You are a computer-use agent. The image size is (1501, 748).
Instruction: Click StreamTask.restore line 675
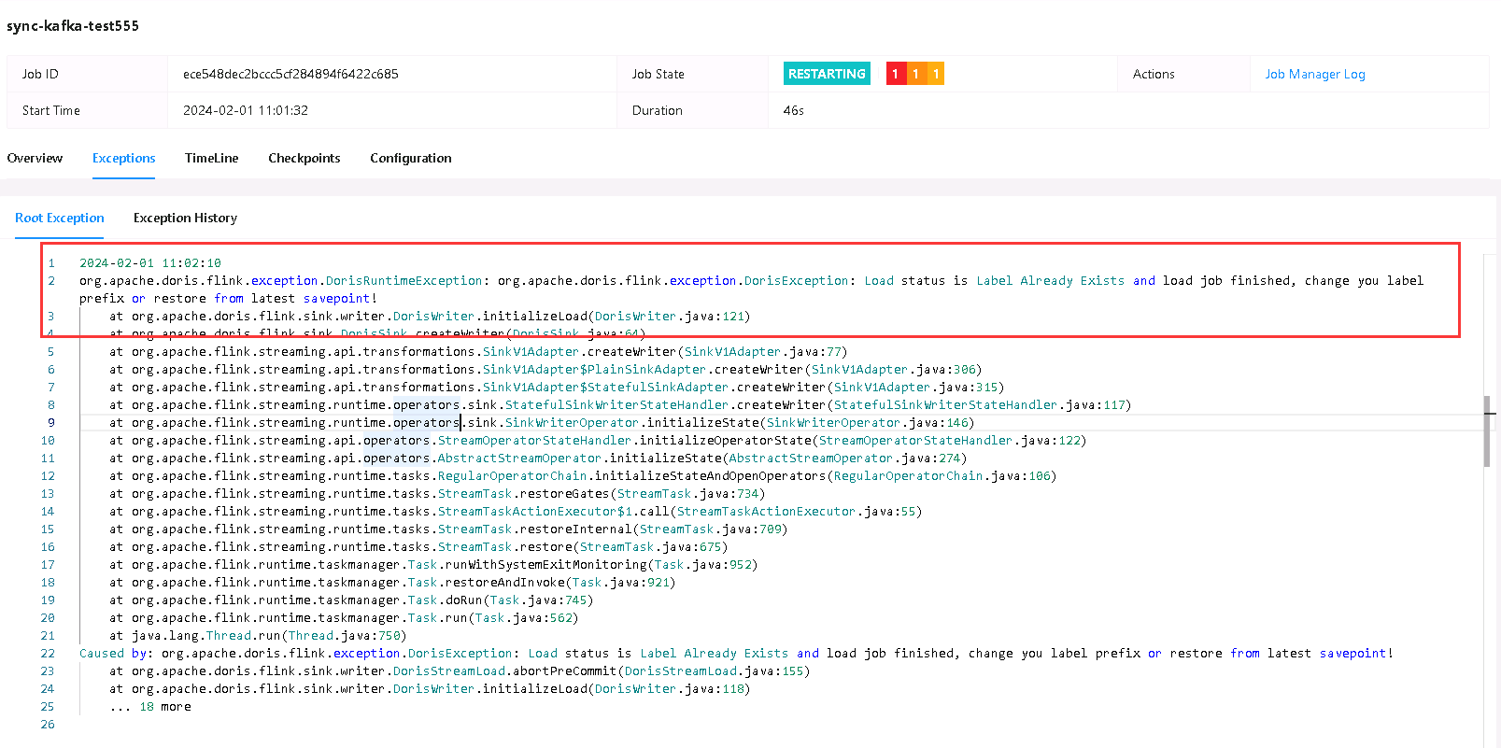tap(418, 547)
